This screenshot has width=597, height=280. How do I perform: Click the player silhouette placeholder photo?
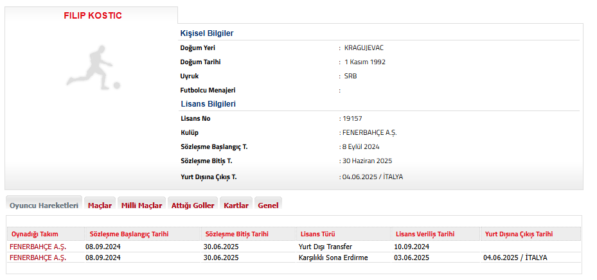pos(94,67)
